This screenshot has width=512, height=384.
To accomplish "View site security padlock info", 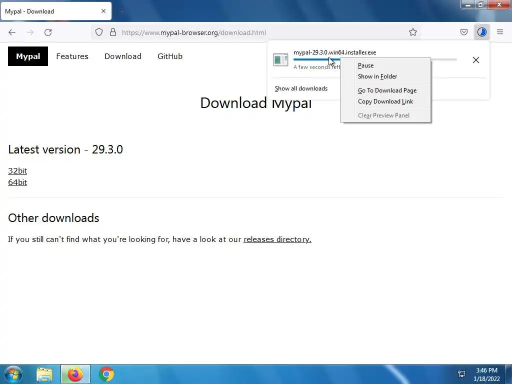I will pos(113,32).
